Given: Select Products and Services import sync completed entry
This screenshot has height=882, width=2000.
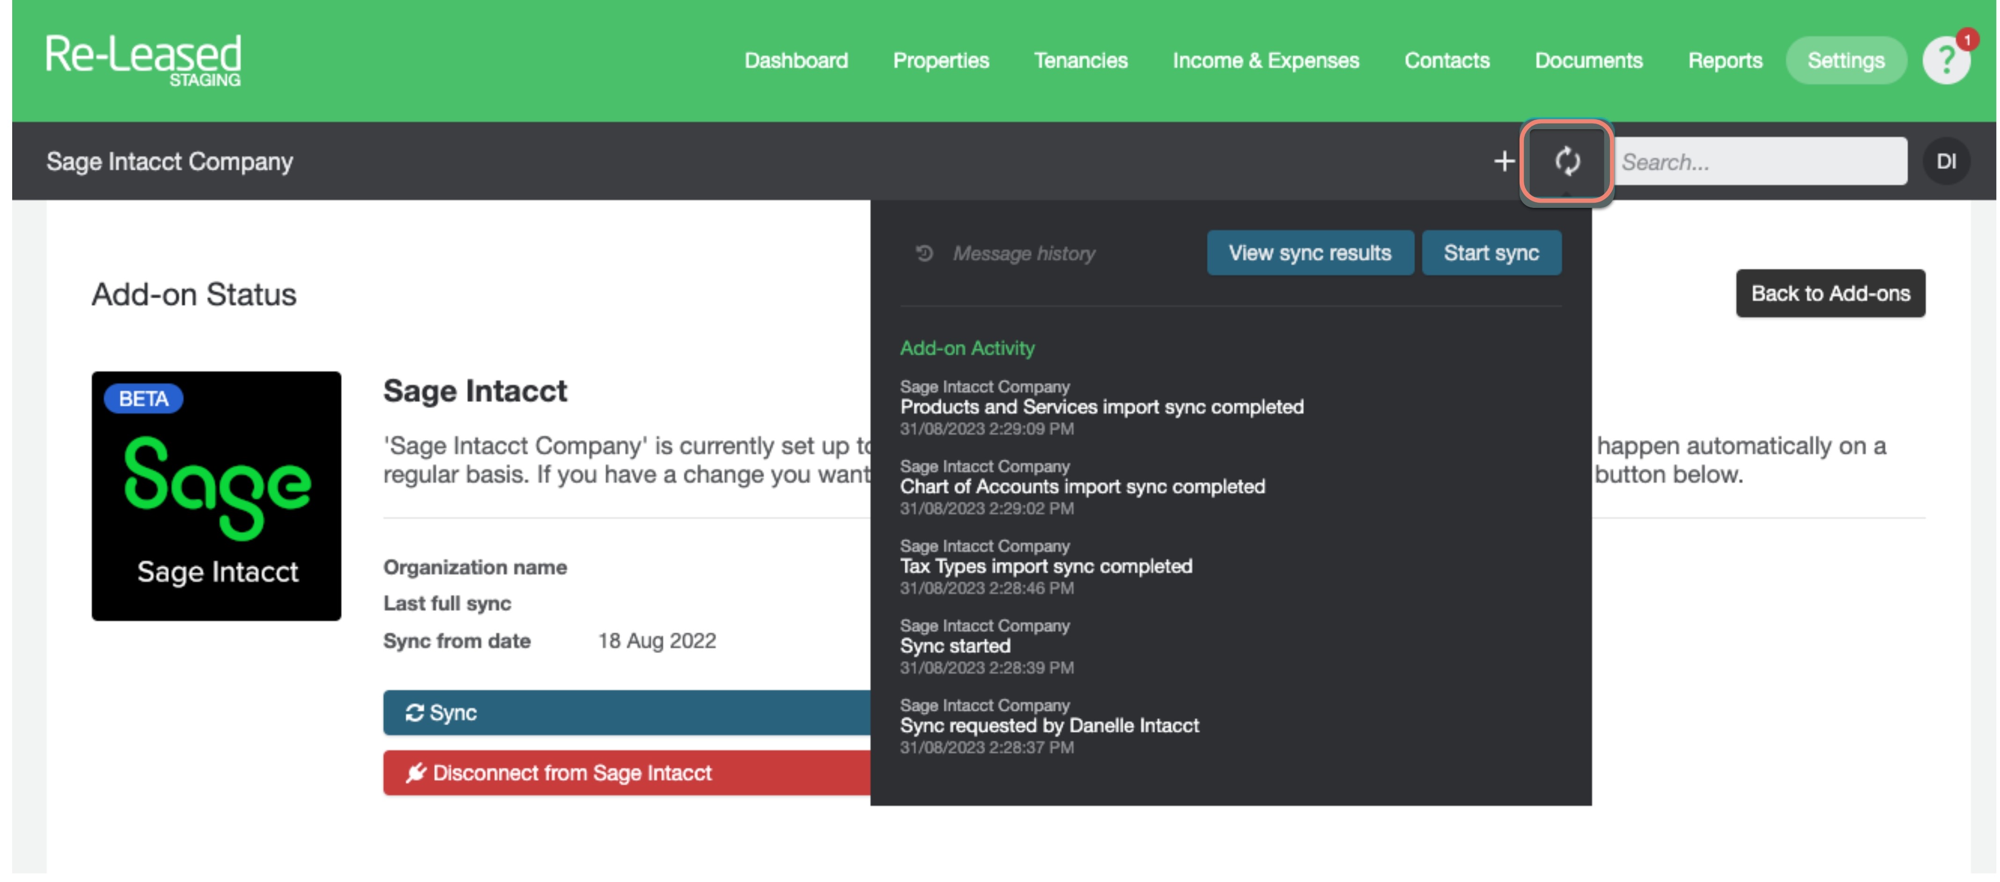Looking at the screenshot, I should pos(1102,407).
